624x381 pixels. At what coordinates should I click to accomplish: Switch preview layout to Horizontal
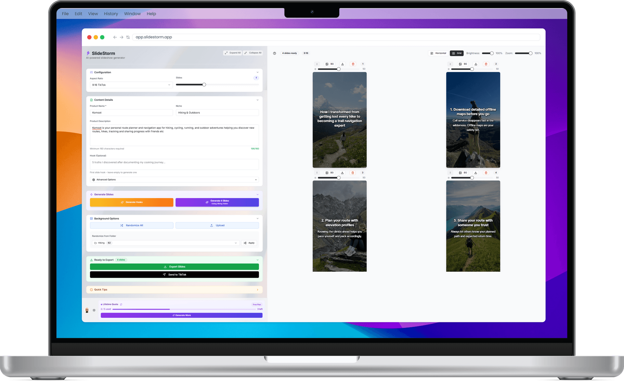tap(438, 53)
